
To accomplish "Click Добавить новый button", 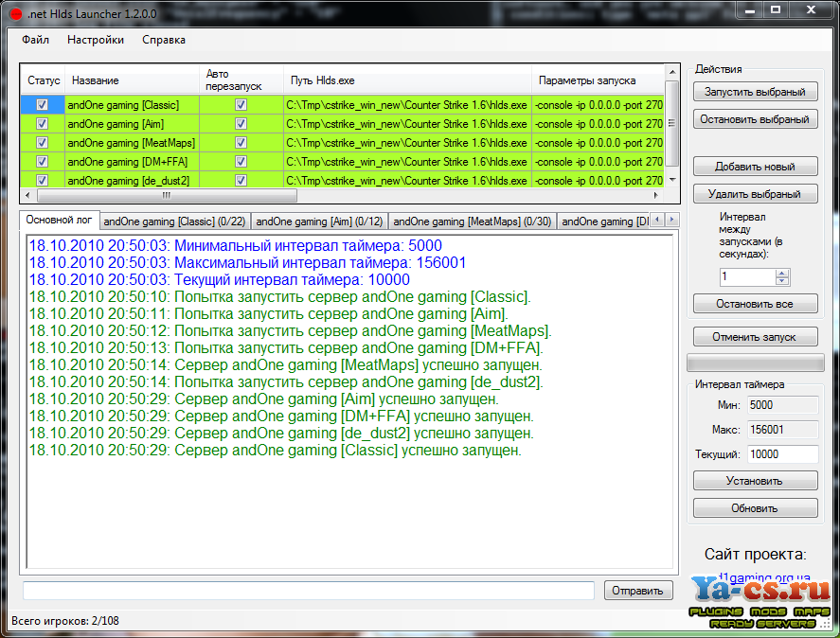I will (x=756, y=167).
